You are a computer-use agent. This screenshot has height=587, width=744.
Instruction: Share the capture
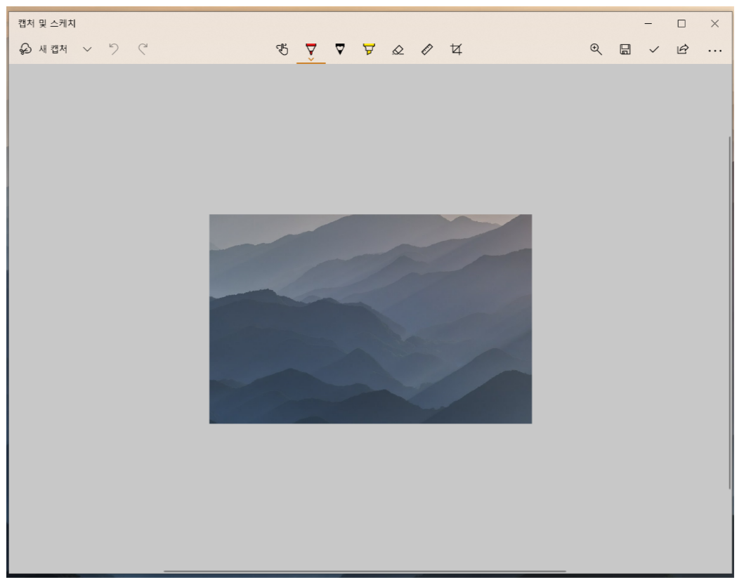683,49
